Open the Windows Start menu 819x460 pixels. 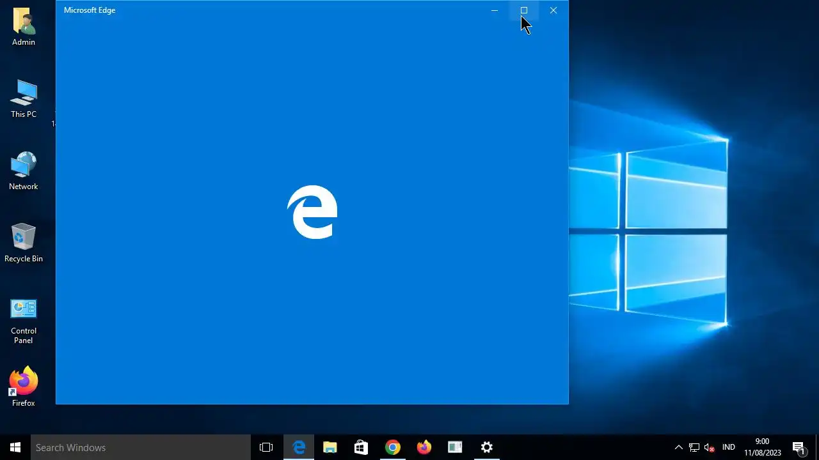(15, 447)
